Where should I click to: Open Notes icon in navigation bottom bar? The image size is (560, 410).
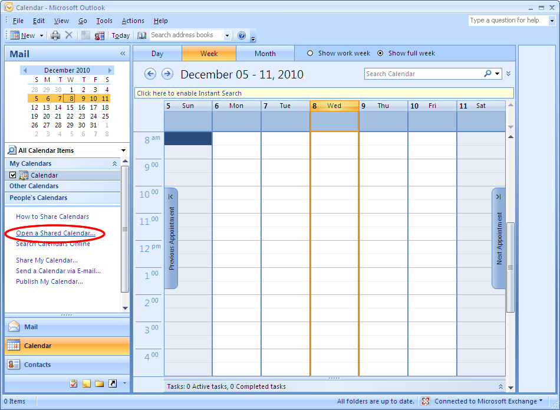coord(87,383)
